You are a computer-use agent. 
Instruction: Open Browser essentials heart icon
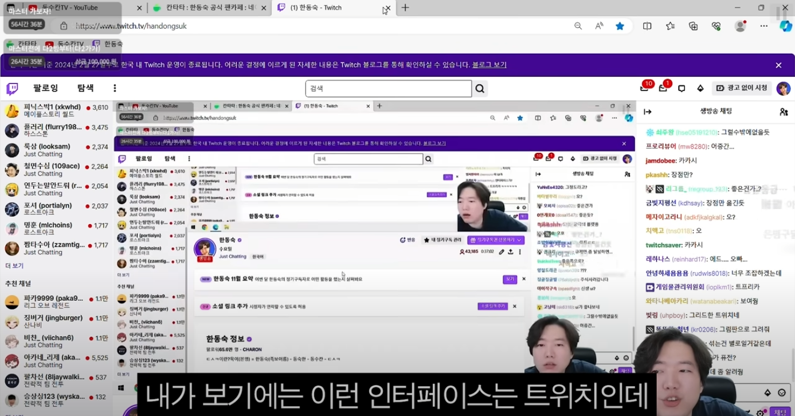[716, 26]
